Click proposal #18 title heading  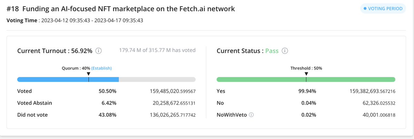point(121,9)
